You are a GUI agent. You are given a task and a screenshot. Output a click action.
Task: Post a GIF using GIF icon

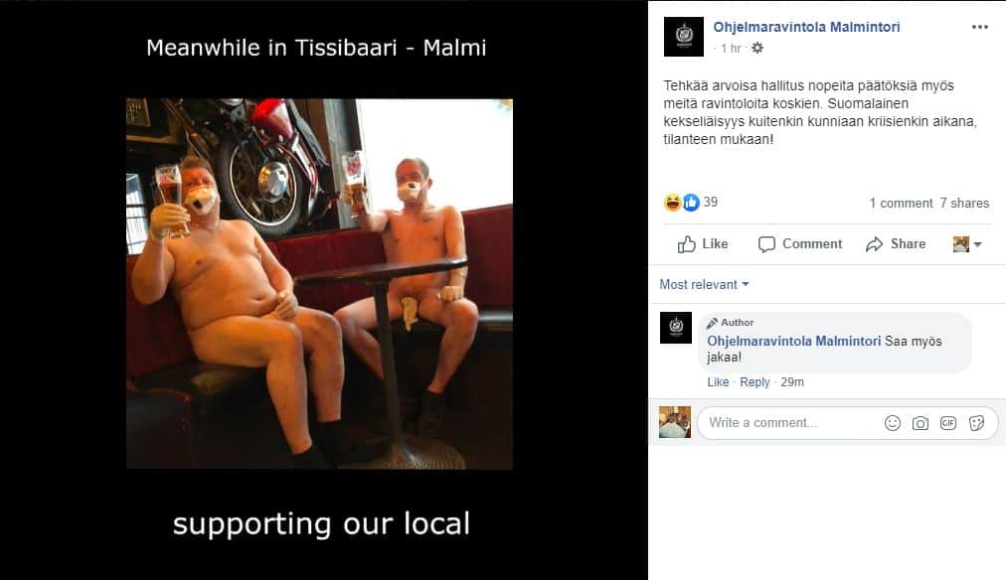pos(948,423)
